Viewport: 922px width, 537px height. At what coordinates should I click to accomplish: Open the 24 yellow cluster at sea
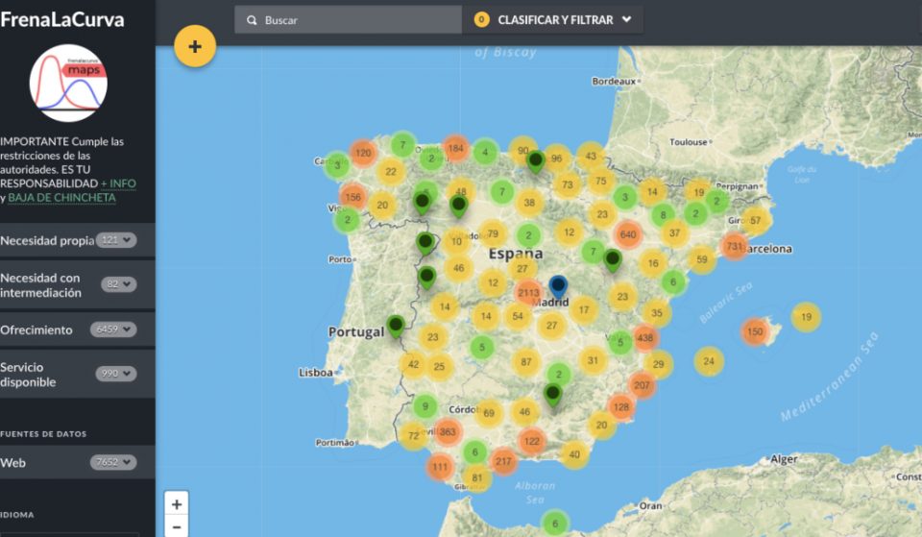point(709,361)
